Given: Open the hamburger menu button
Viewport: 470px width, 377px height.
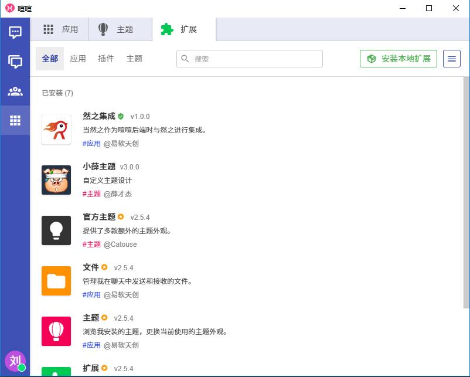Looking at the screenshot, I should pos(451,59).
